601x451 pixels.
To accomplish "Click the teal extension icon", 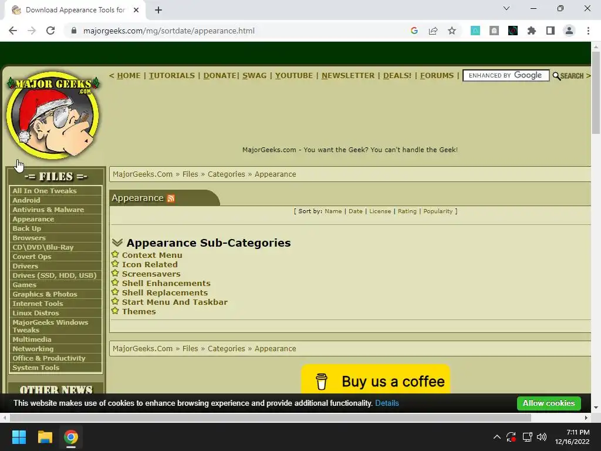I will (x=475, y=31).
